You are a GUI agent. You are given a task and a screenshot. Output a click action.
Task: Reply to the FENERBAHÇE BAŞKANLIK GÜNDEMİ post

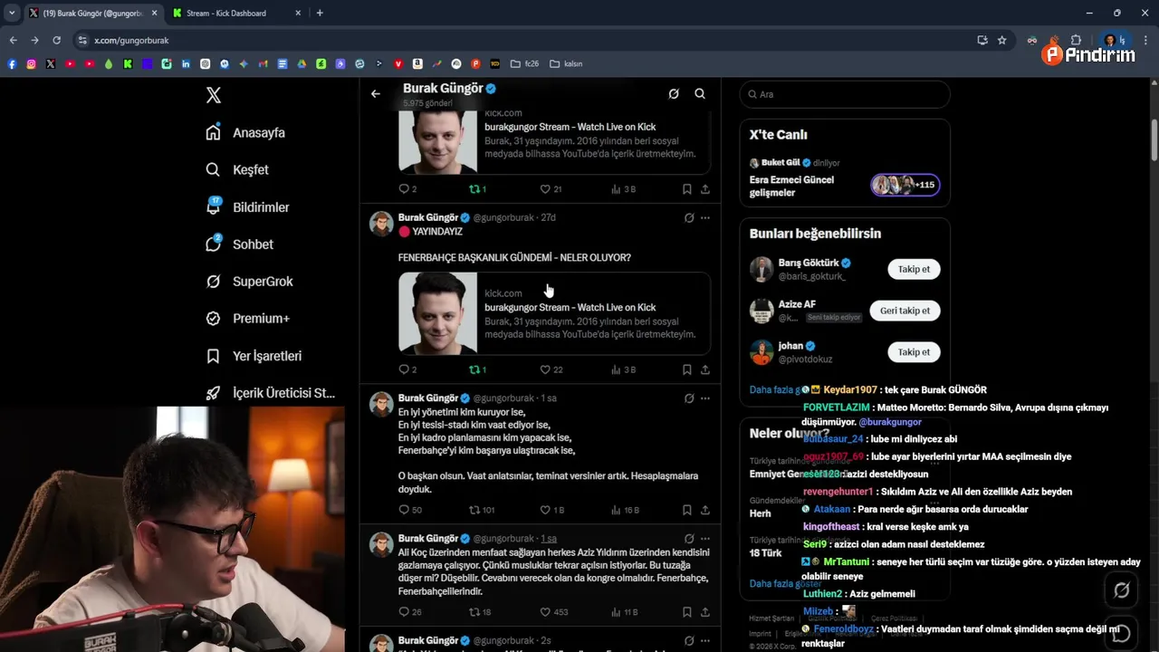tap(407, 369)
